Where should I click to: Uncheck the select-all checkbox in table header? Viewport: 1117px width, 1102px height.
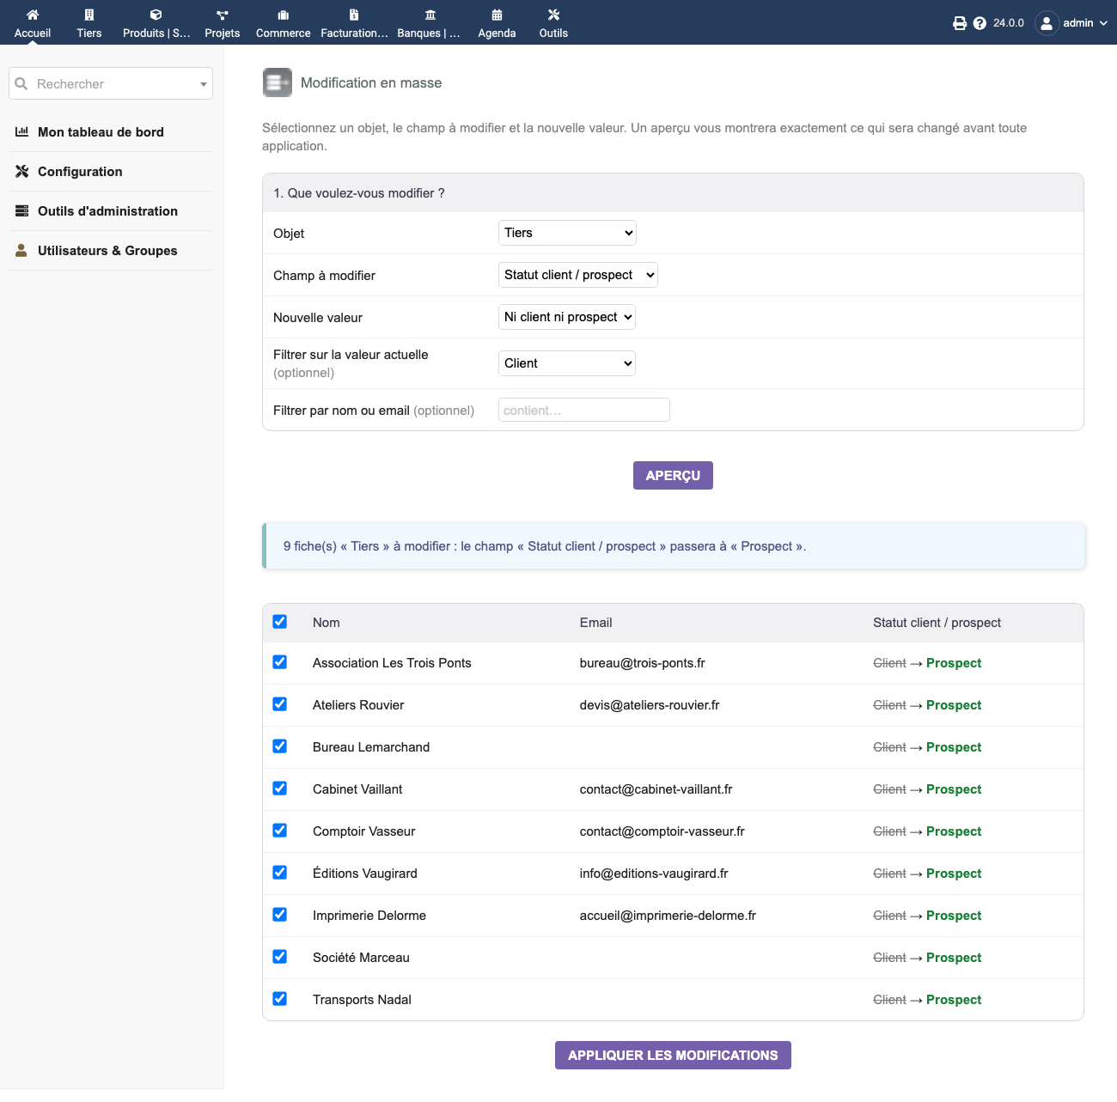tap(280, 621)
